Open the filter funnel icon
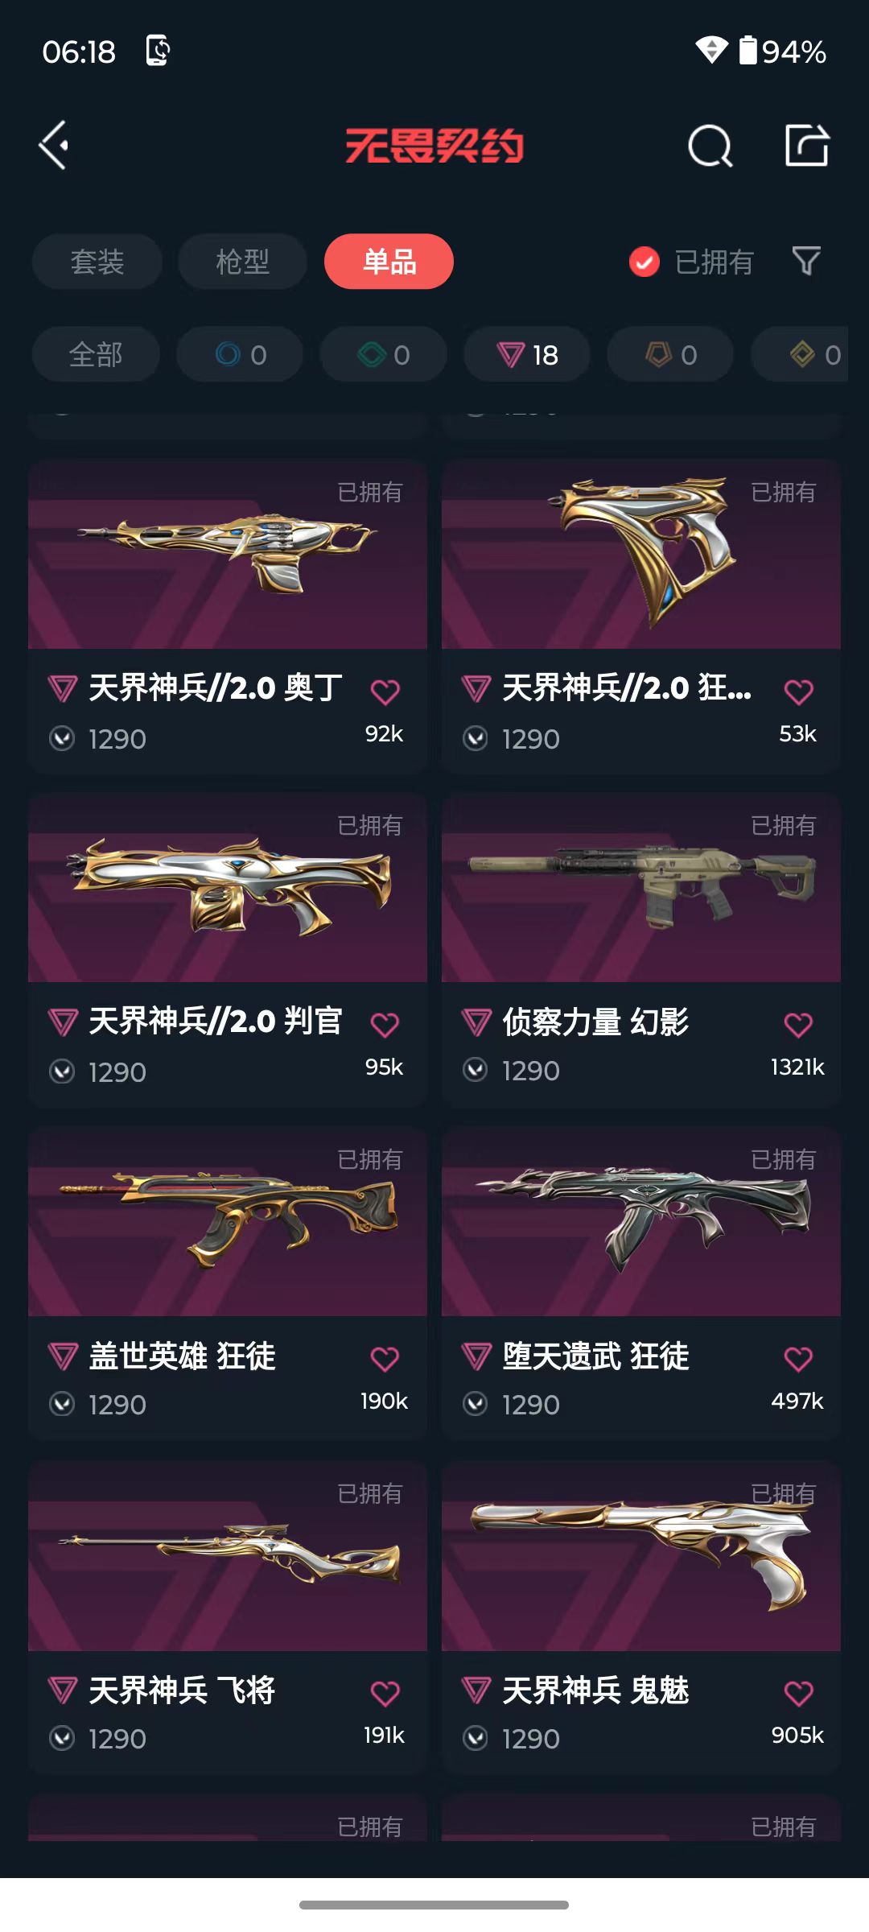This screenshot has width=869, height=1932. [806, 261]
